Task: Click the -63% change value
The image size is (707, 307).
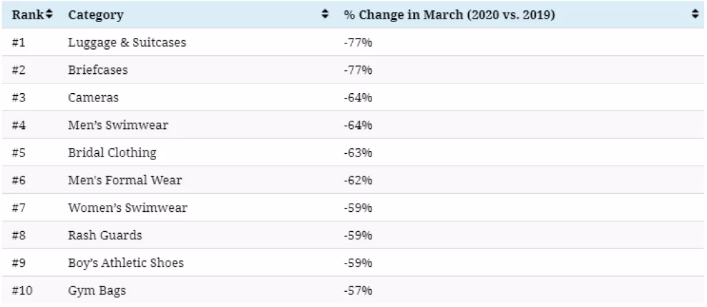Action: click(x=358, y=153)
